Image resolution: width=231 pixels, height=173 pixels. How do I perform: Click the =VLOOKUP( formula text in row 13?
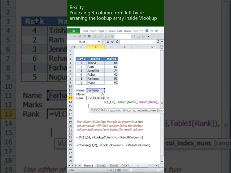click(x=96, y=98)
